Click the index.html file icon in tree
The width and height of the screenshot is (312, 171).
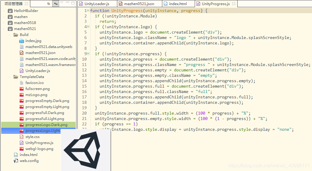16,155
